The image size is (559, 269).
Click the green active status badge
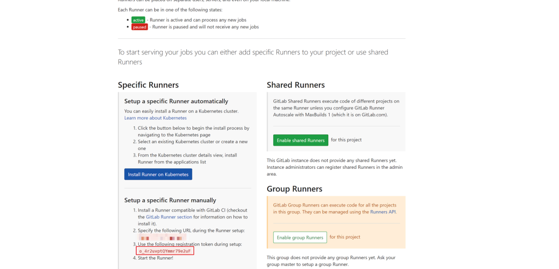pyautogui.click(x=138, y=20)
